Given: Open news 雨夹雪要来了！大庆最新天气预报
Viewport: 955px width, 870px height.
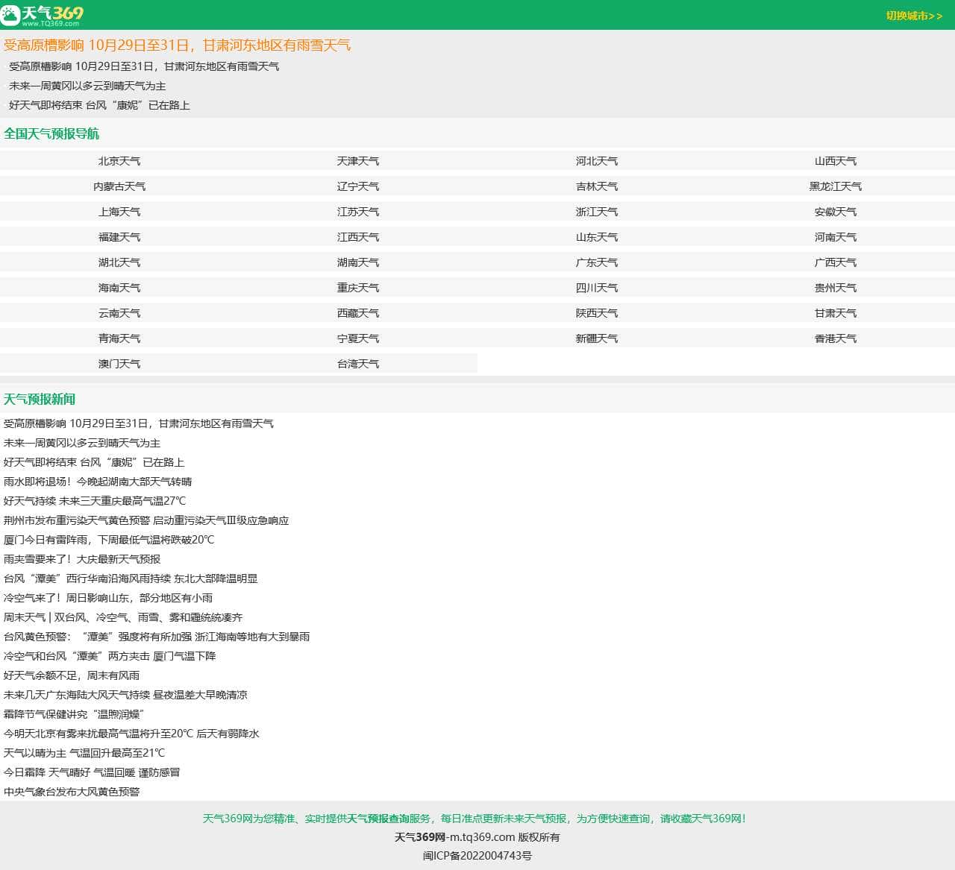Looking at the screenshot, I should point(82,559).
